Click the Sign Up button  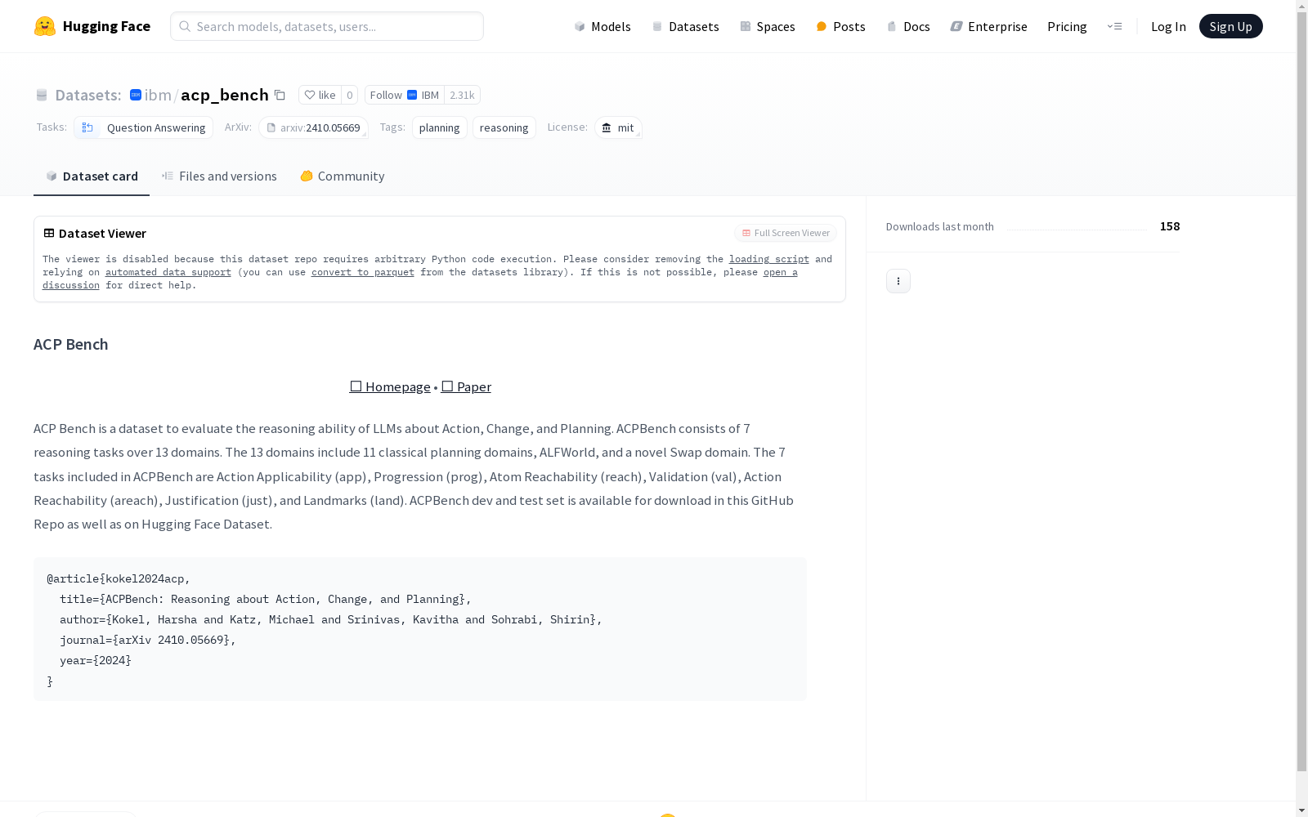tap(1230, 26)
